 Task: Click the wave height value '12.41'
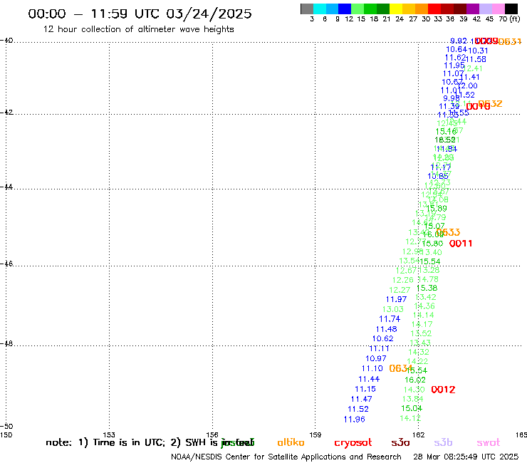point(473,68)
